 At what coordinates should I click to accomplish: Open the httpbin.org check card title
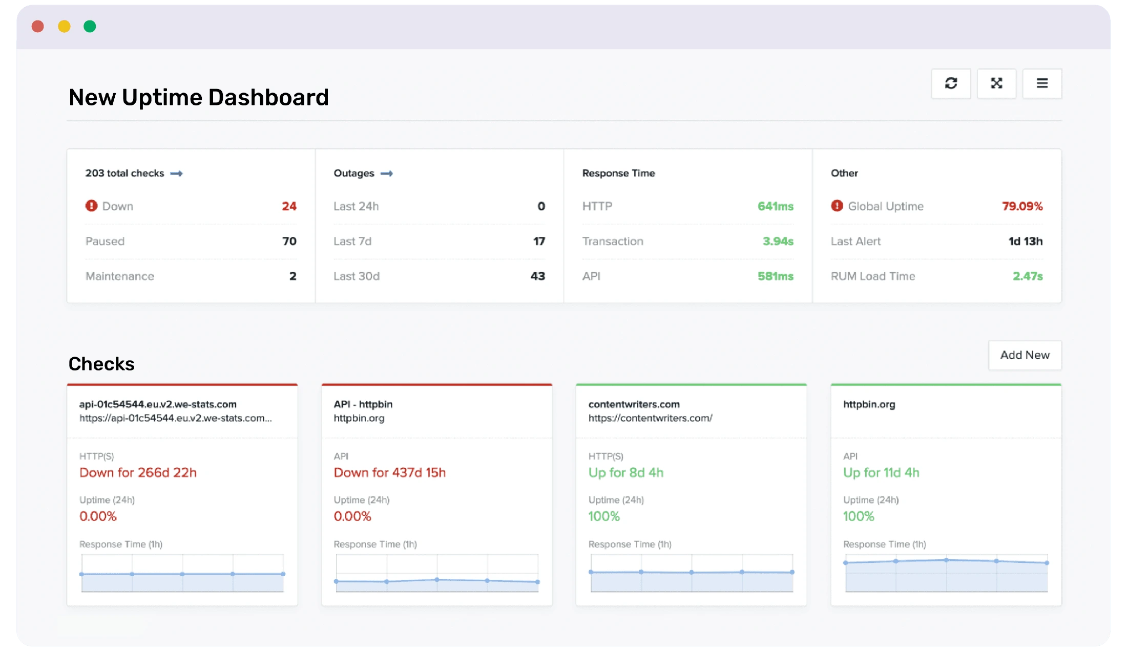pyautogui.click(x=869, y=404)
